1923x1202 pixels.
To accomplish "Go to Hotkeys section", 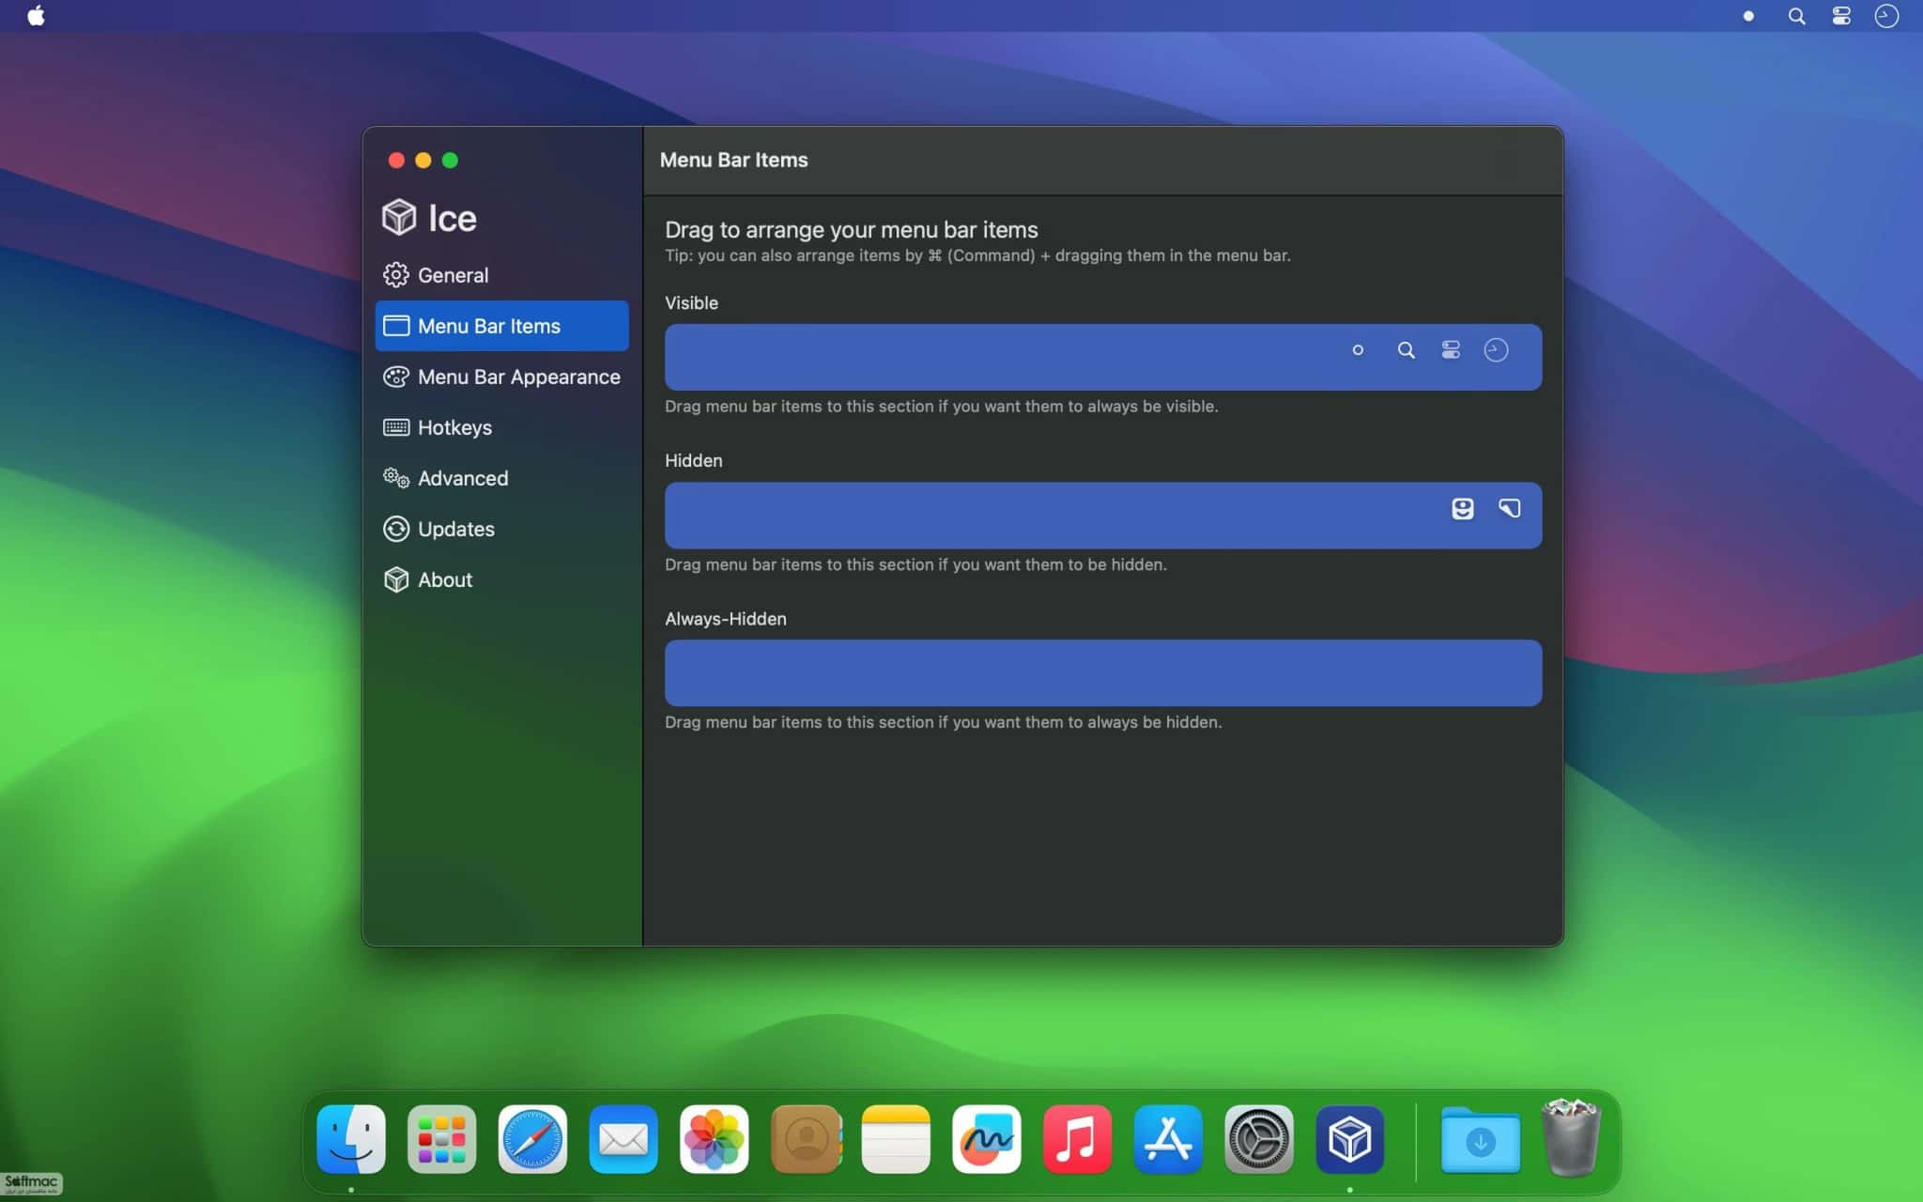I will [501, 427].
